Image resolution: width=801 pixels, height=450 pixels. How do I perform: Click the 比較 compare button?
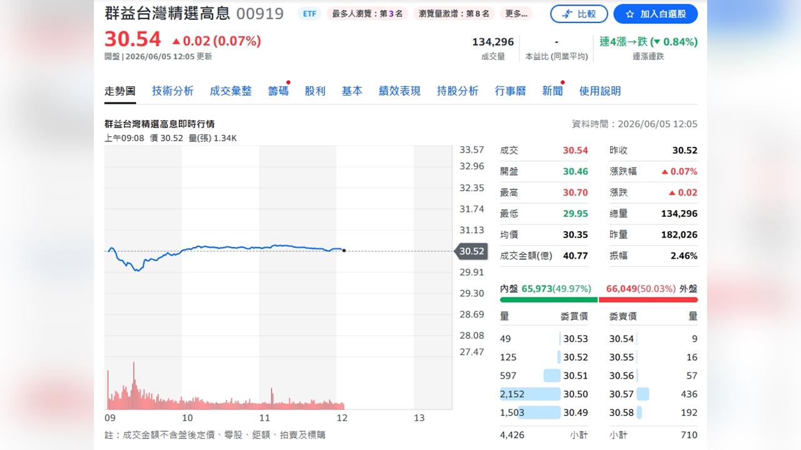579,14
